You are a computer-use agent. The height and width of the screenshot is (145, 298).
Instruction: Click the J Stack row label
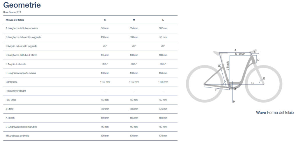10,109
